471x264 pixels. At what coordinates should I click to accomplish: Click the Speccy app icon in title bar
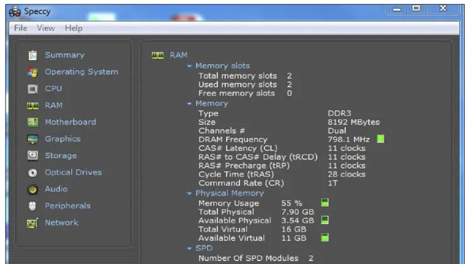tap(14, 12)
